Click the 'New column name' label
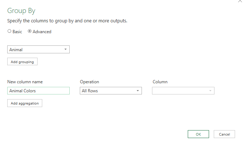 (x=25, y=82)
